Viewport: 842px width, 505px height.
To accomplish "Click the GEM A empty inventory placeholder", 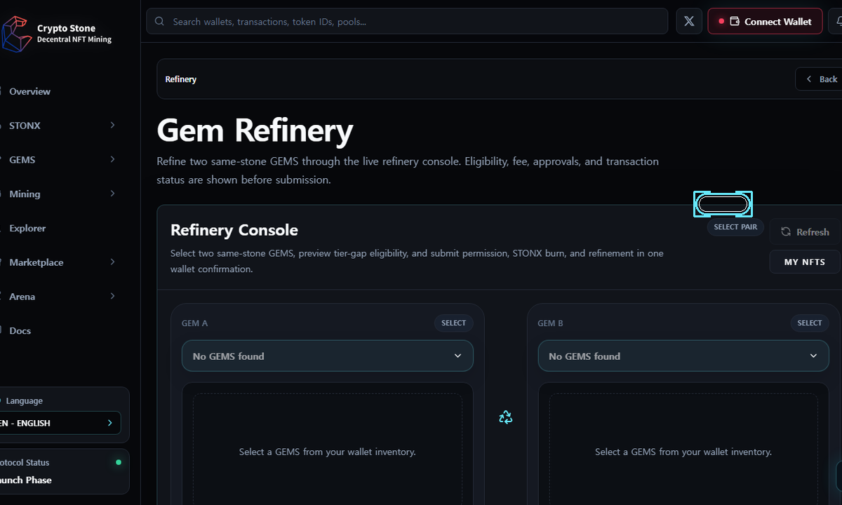I will click(328, 452).
